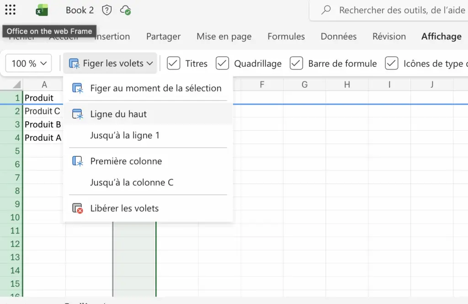The image size is (468, 304).
Task: Open the app launcher waffle icon
Action: coord(10,10)
